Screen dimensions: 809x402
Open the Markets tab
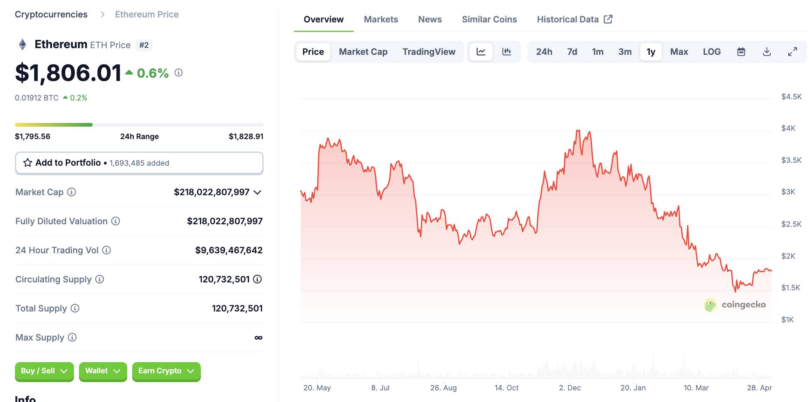tap(381, 20)
